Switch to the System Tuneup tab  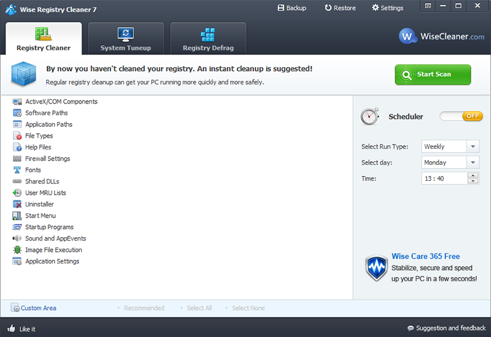[126, 39]
